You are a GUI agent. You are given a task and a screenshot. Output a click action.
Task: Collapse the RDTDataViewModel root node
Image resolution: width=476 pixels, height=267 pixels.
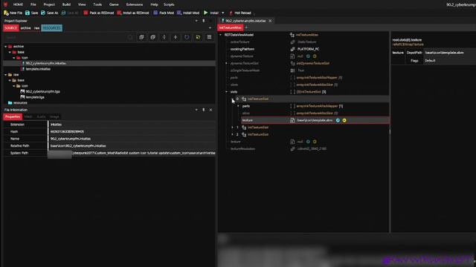(221, 35)
